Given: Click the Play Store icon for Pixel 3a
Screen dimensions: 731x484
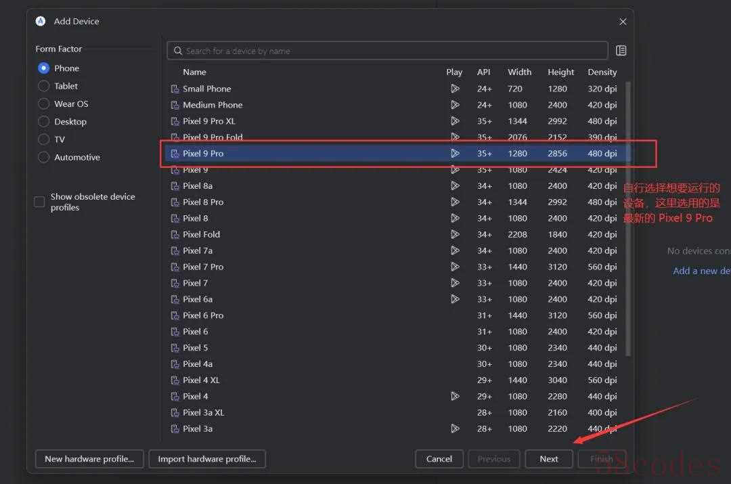Looking at the screenshot, I should [x=455, y=428].
